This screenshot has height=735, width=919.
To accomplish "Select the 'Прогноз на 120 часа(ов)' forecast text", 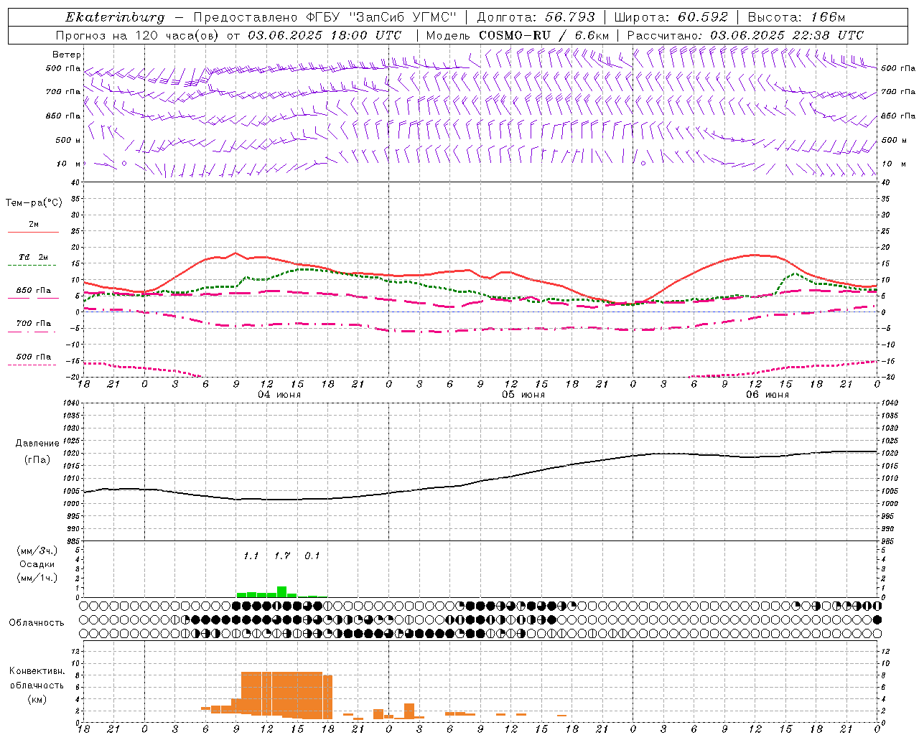I will [x=139, y=35].
